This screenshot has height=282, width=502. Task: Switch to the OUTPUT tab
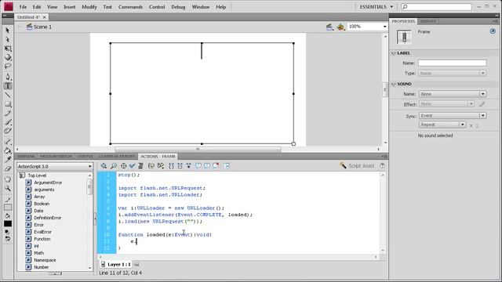85,157
